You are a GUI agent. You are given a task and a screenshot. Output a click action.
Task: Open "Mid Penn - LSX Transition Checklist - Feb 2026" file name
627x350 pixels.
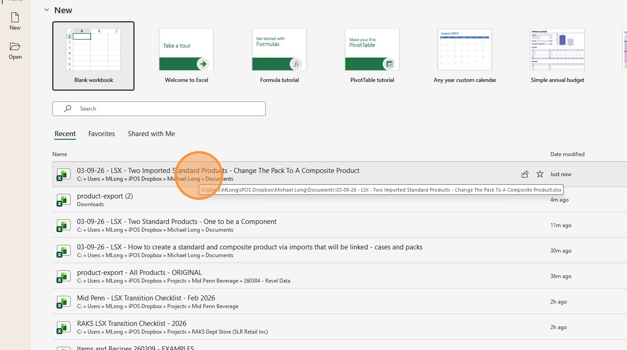pyautogui.click(x=146, y=298)
